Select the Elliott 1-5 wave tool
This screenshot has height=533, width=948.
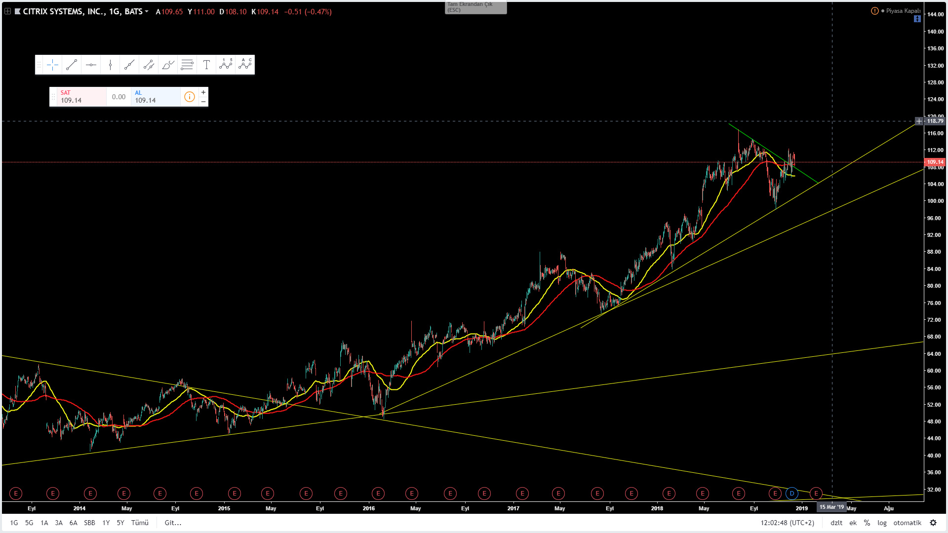226,65
